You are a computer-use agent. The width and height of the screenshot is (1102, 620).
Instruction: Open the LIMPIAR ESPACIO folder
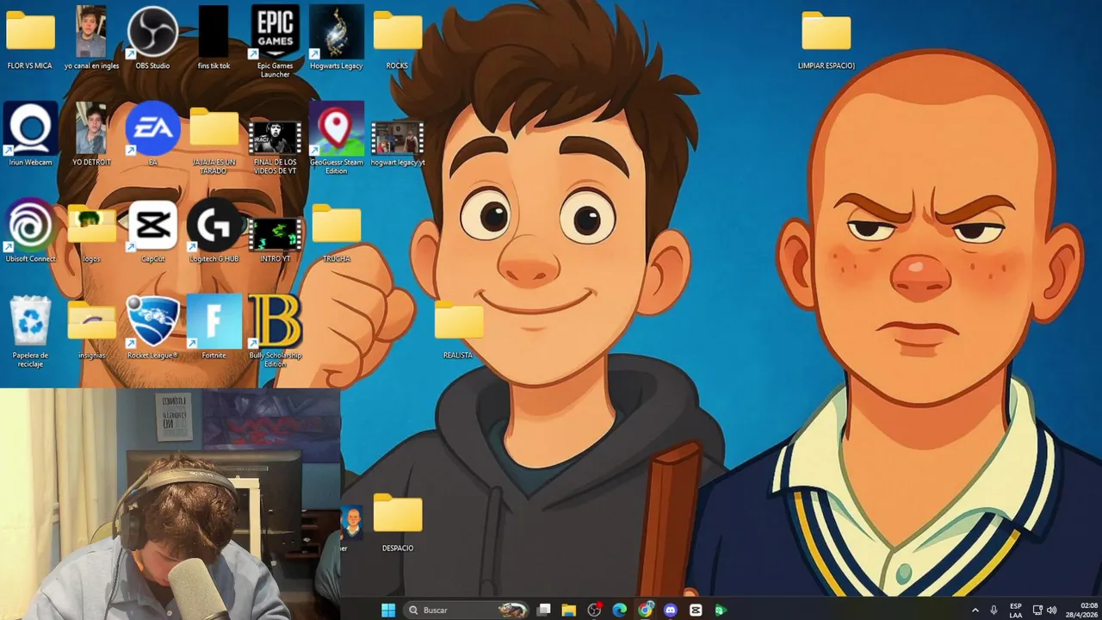pos(826,39)
